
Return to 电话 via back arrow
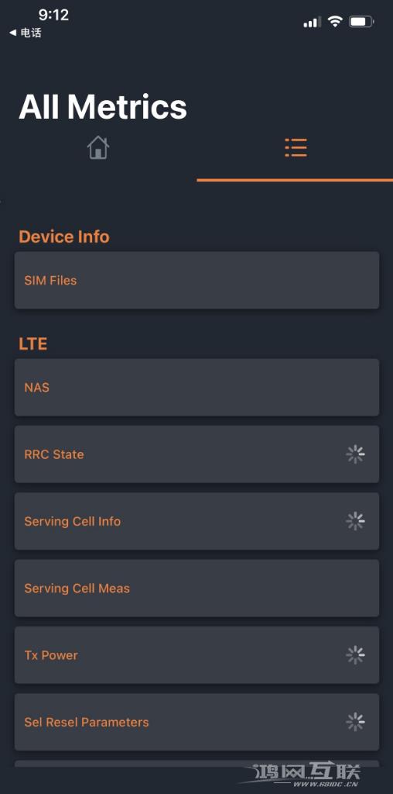coord(26,33)
